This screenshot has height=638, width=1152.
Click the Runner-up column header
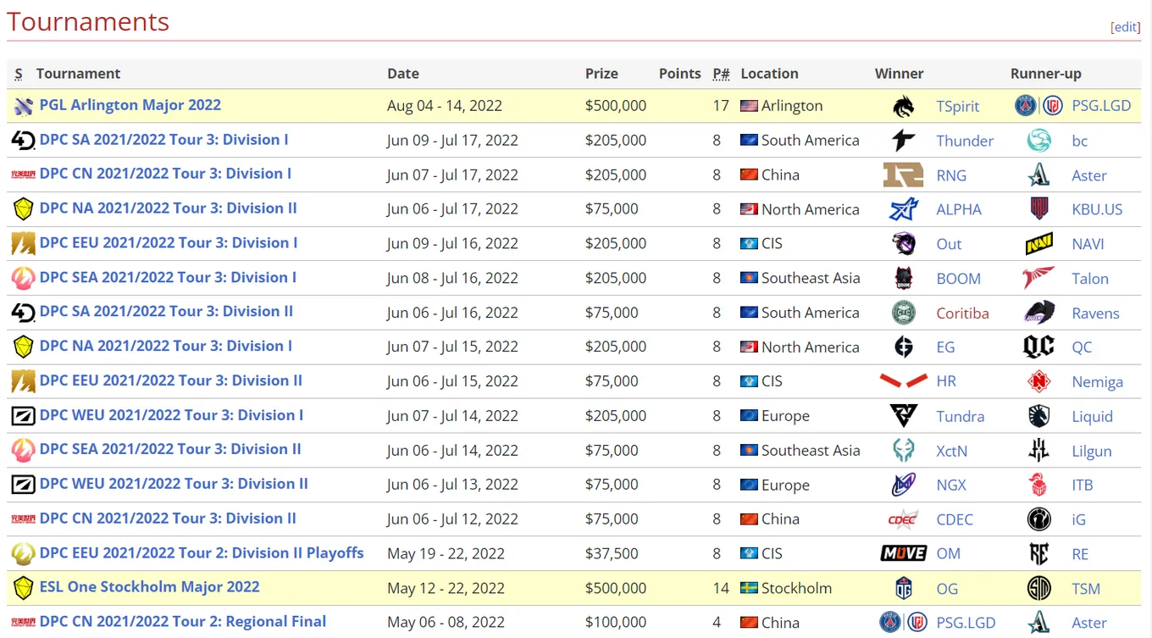1046,74
